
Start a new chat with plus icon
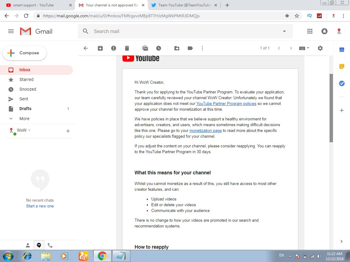tap(68, 131)
